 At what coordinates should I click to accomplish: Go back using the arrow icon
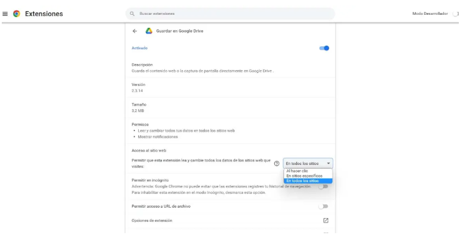point(134,31)
